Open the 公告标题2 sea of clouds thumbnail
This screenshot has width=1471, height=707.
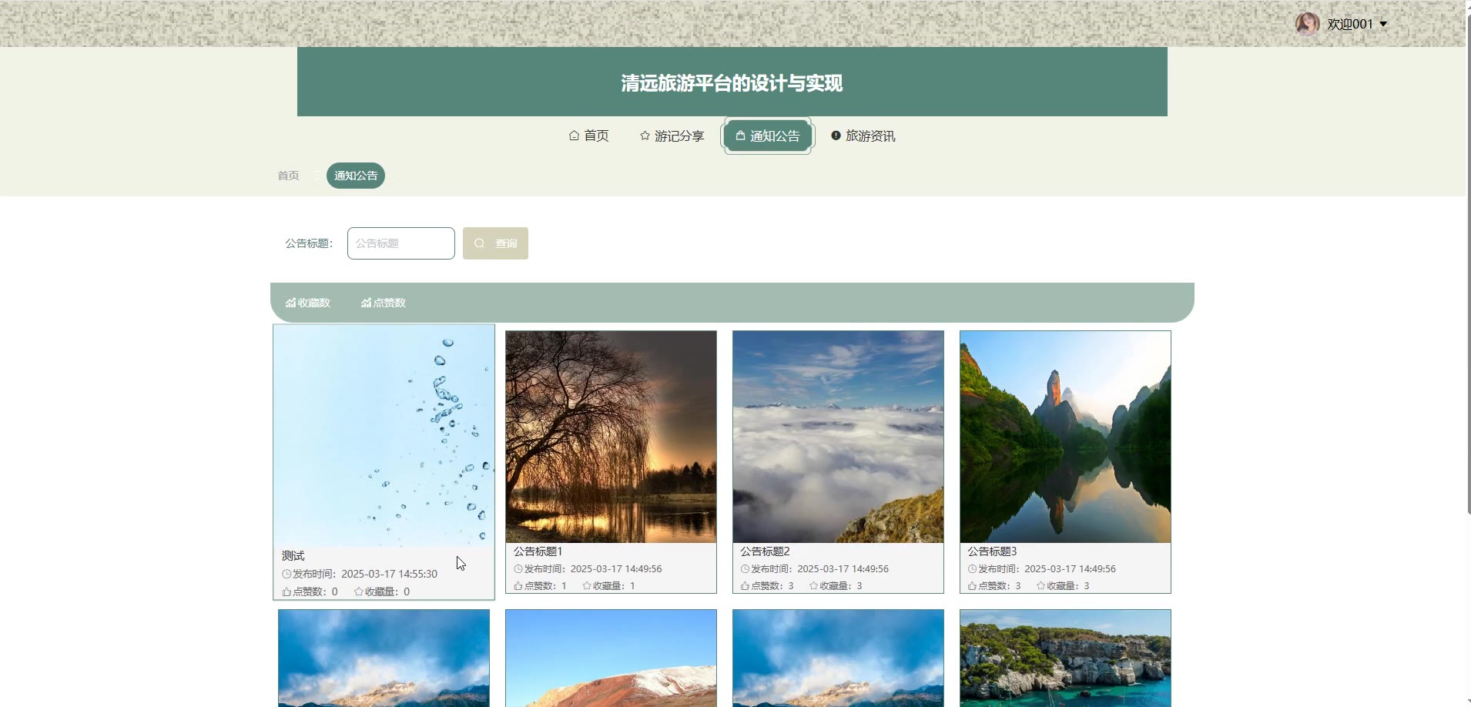pos(838,437)
